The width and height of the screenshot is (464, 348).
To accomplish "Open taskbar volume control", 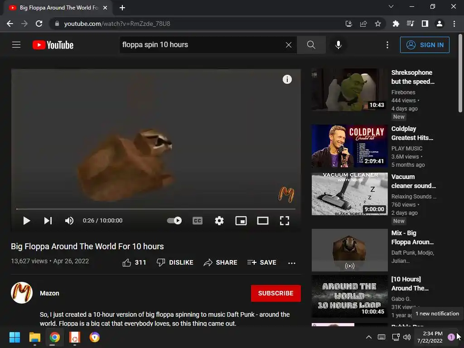I will (x=407, y=337).
